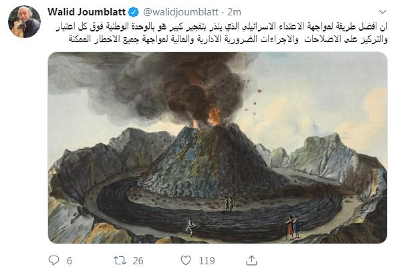This screenshot has width=393, height=273.
Task: Click the Walid Joumblatt display name
Action: [x=86, y=12]
